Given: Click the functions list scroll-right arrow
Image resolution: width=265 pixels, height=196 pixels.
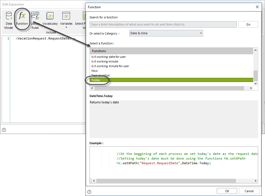Looking at the screenshot, I should click(x=251, y=88).
